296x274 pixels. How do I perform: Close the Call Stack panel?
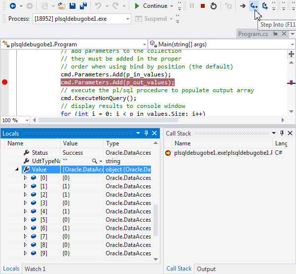(290, 134)
